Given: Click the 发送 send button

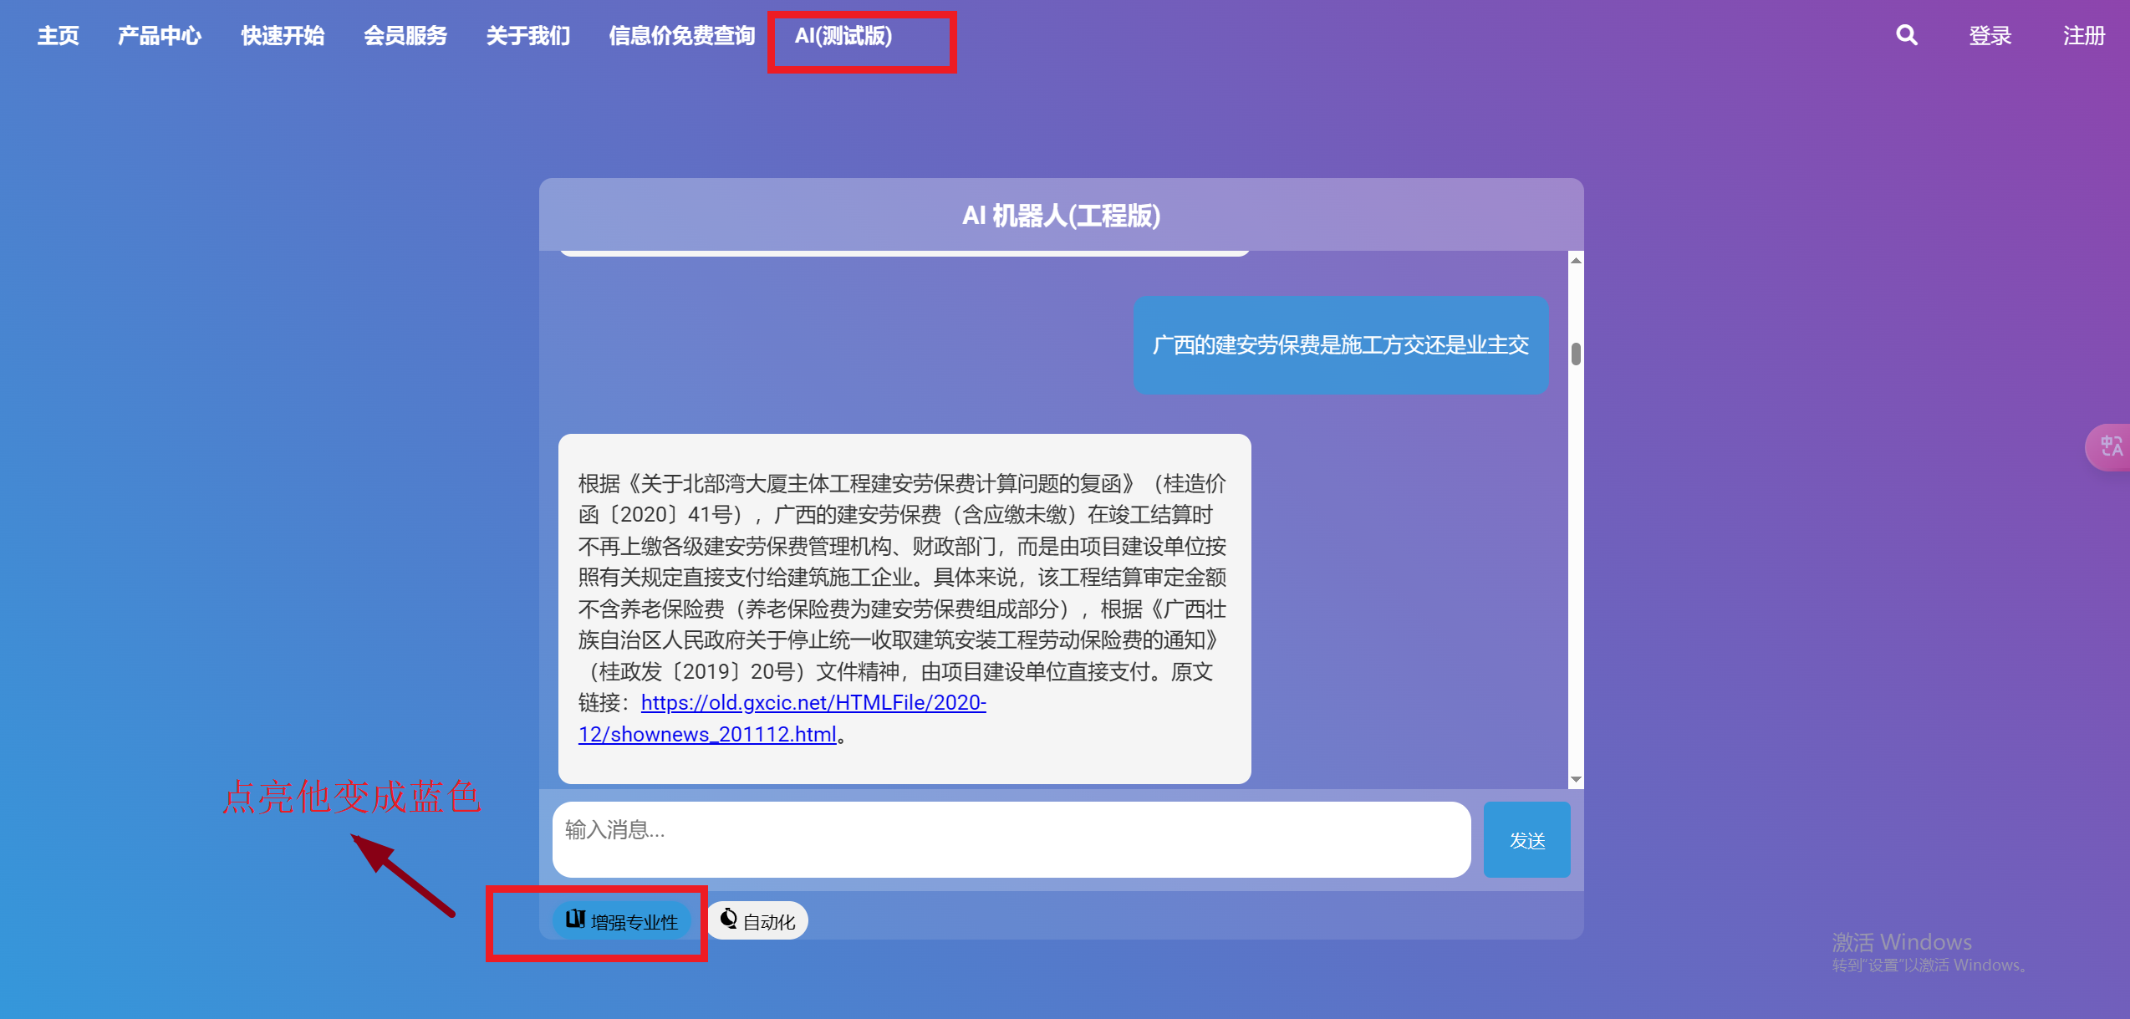Looking at the screenshot, I should (1526, 839).
